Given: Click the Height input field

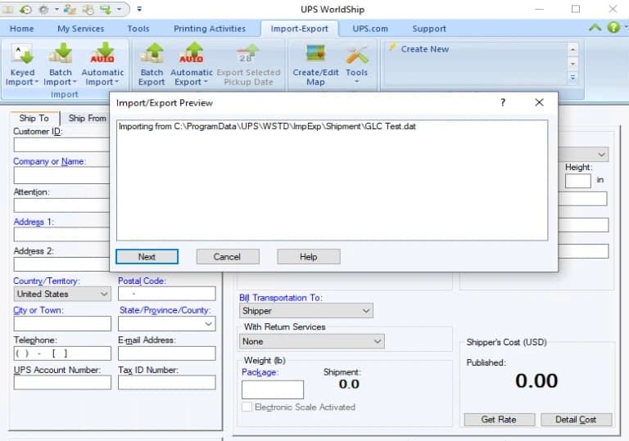Looking at the screenshot, I should [577, 181].
